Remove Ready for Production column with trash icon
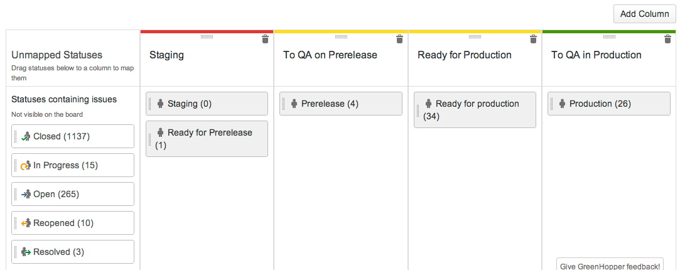Image resolution: width=680 pixels, height=270 pixels. [x=533, y=40]
